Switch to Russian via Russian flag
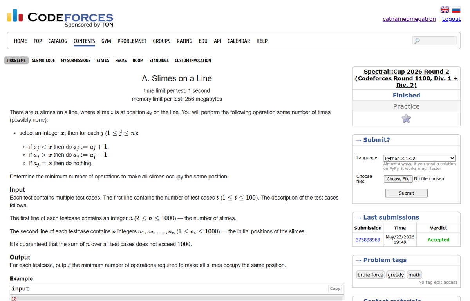470x301 pixels. click(x=456, y=10)
